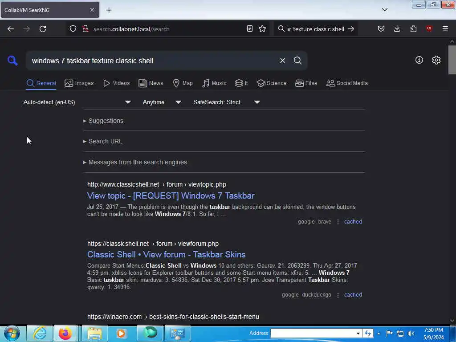Open Firefox hamburger menu
Screen dimensions: 456x342
click(445, 28)
